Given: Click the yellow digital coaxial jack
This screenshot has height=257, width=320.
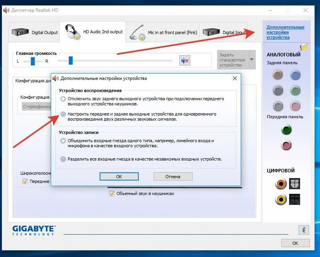Looking at the screenshot, I should (281, 199).
